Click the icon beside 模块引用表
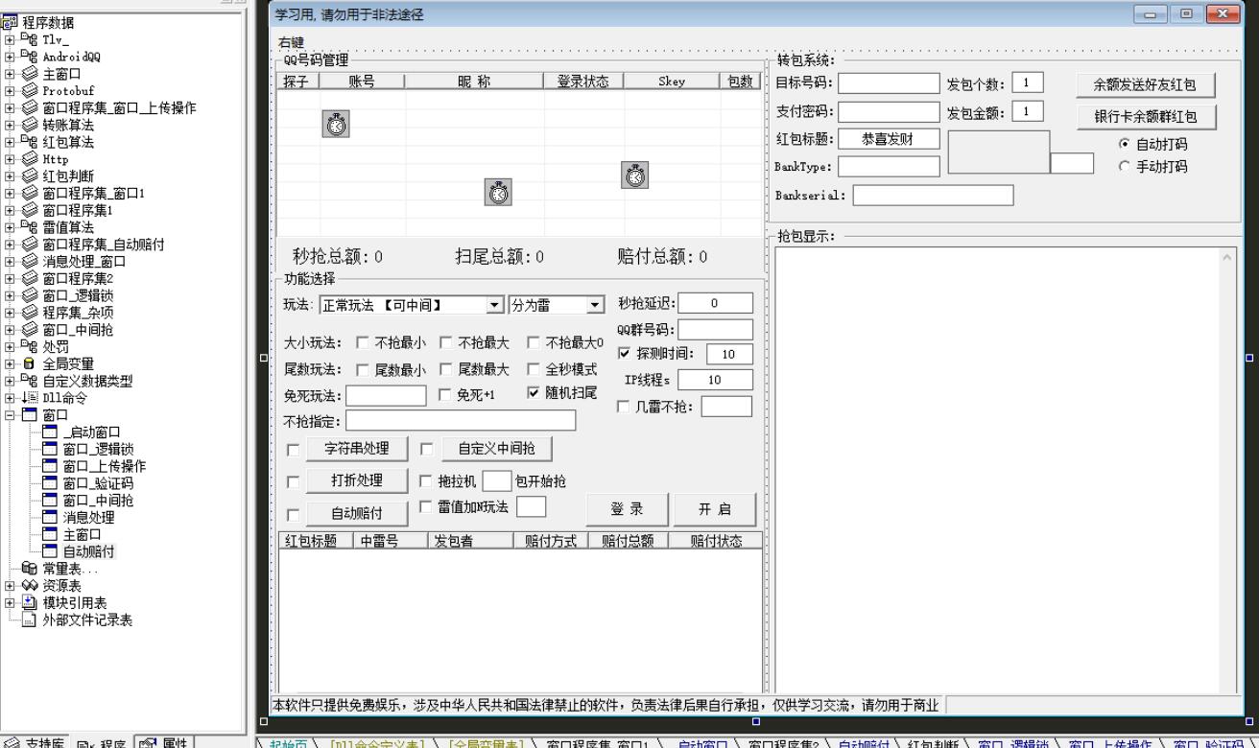 (x=30, y=602)
